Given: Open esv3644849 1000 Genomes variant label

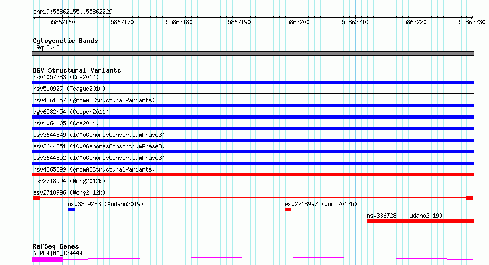Looking at the screenshot, I should [x=98, y=135].
